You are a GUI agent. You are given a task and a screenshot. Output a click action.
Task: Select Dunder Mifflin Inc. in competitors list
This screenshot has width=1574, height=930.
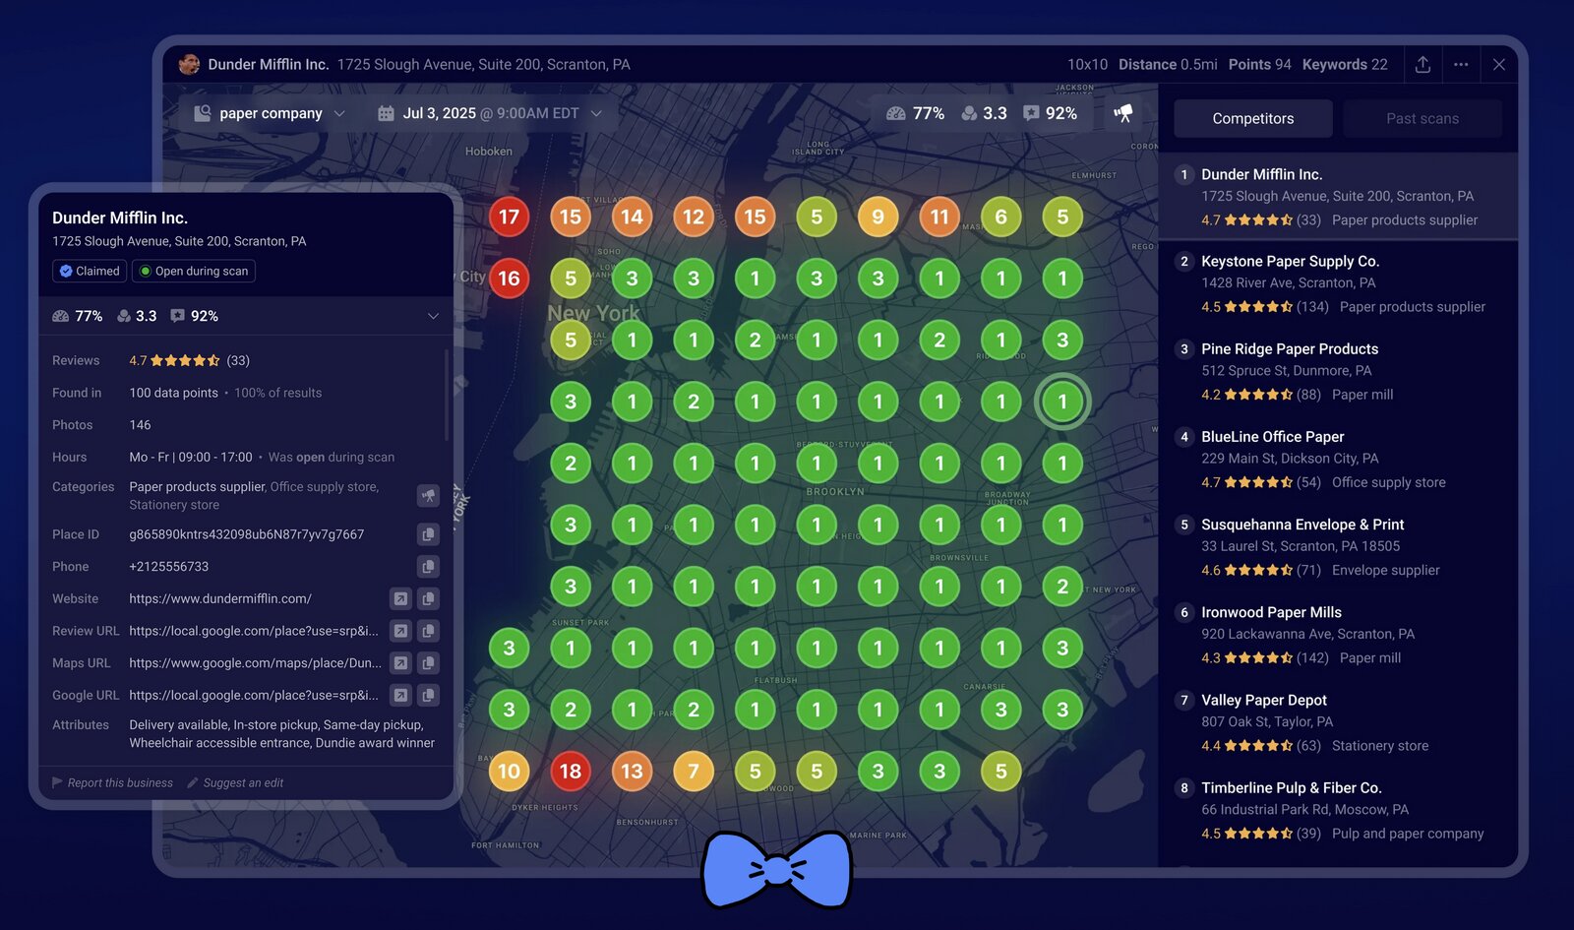(x=1338, y=196)
